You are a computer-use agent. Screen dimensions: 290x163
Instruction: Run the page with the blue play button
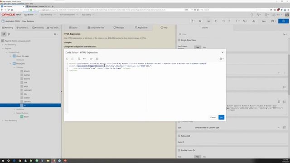(x=283, y=21)
